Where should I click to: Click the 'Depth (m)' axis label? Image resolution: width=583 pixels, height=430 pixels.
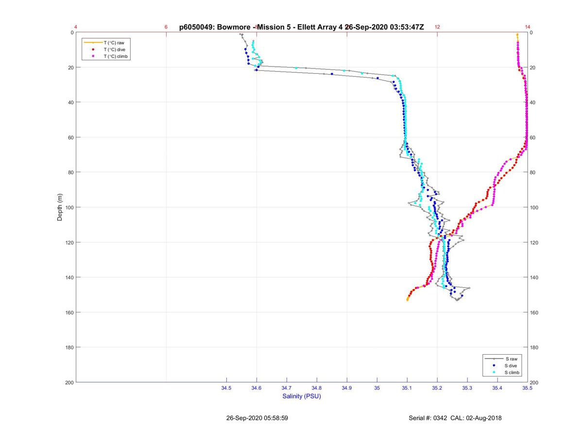click(x=60, y=207)
